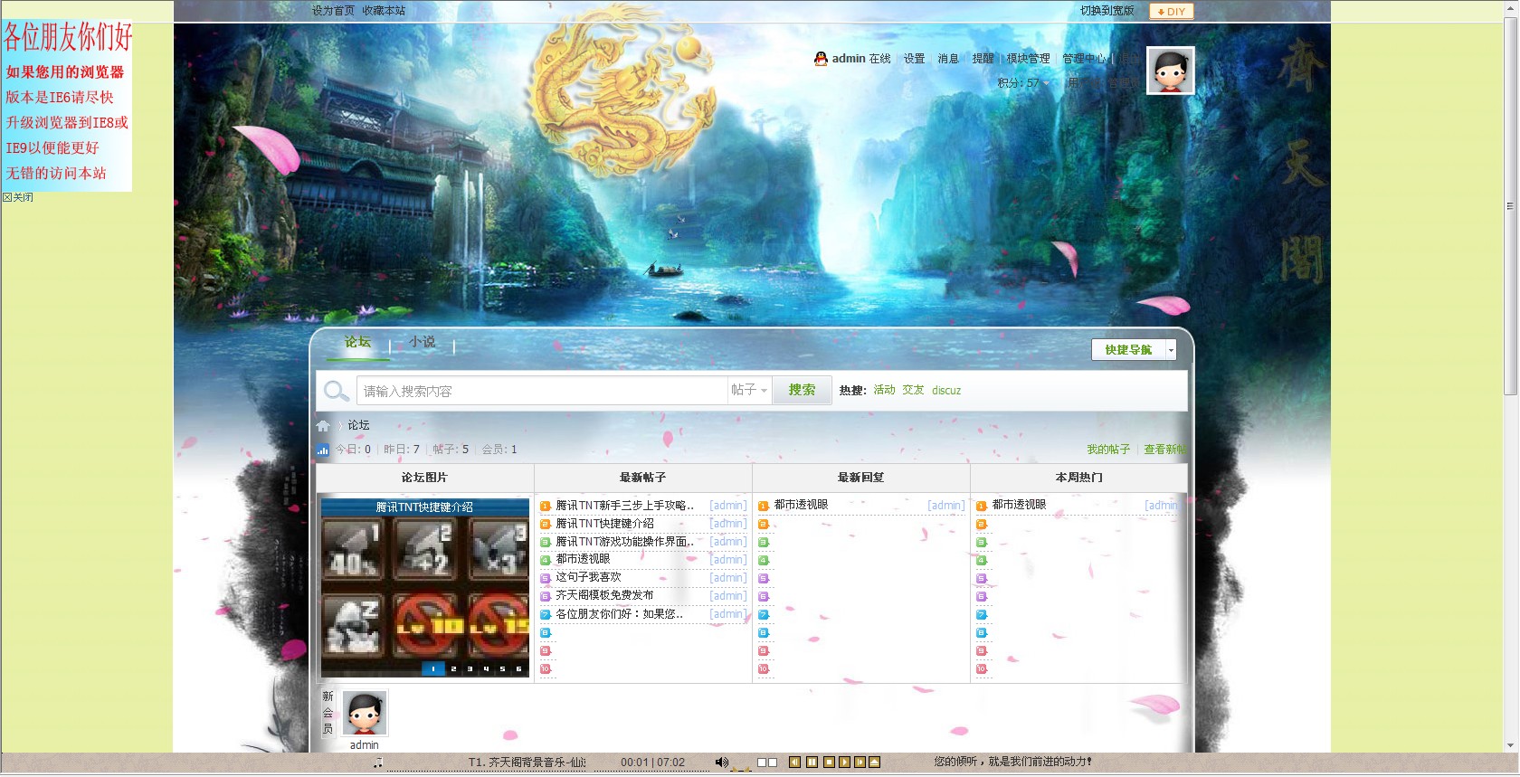This screenshot has width=1520, height=777.
Task: Open 消息 in user menu
Action: click(948, 59)
